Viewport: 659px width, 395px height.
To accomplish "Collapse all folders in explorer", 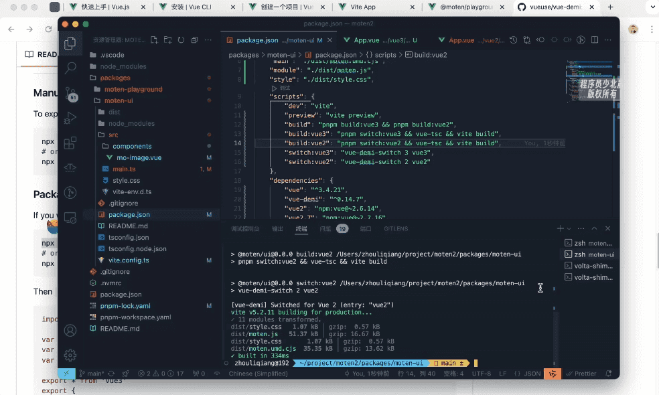I will coord(194,40).
